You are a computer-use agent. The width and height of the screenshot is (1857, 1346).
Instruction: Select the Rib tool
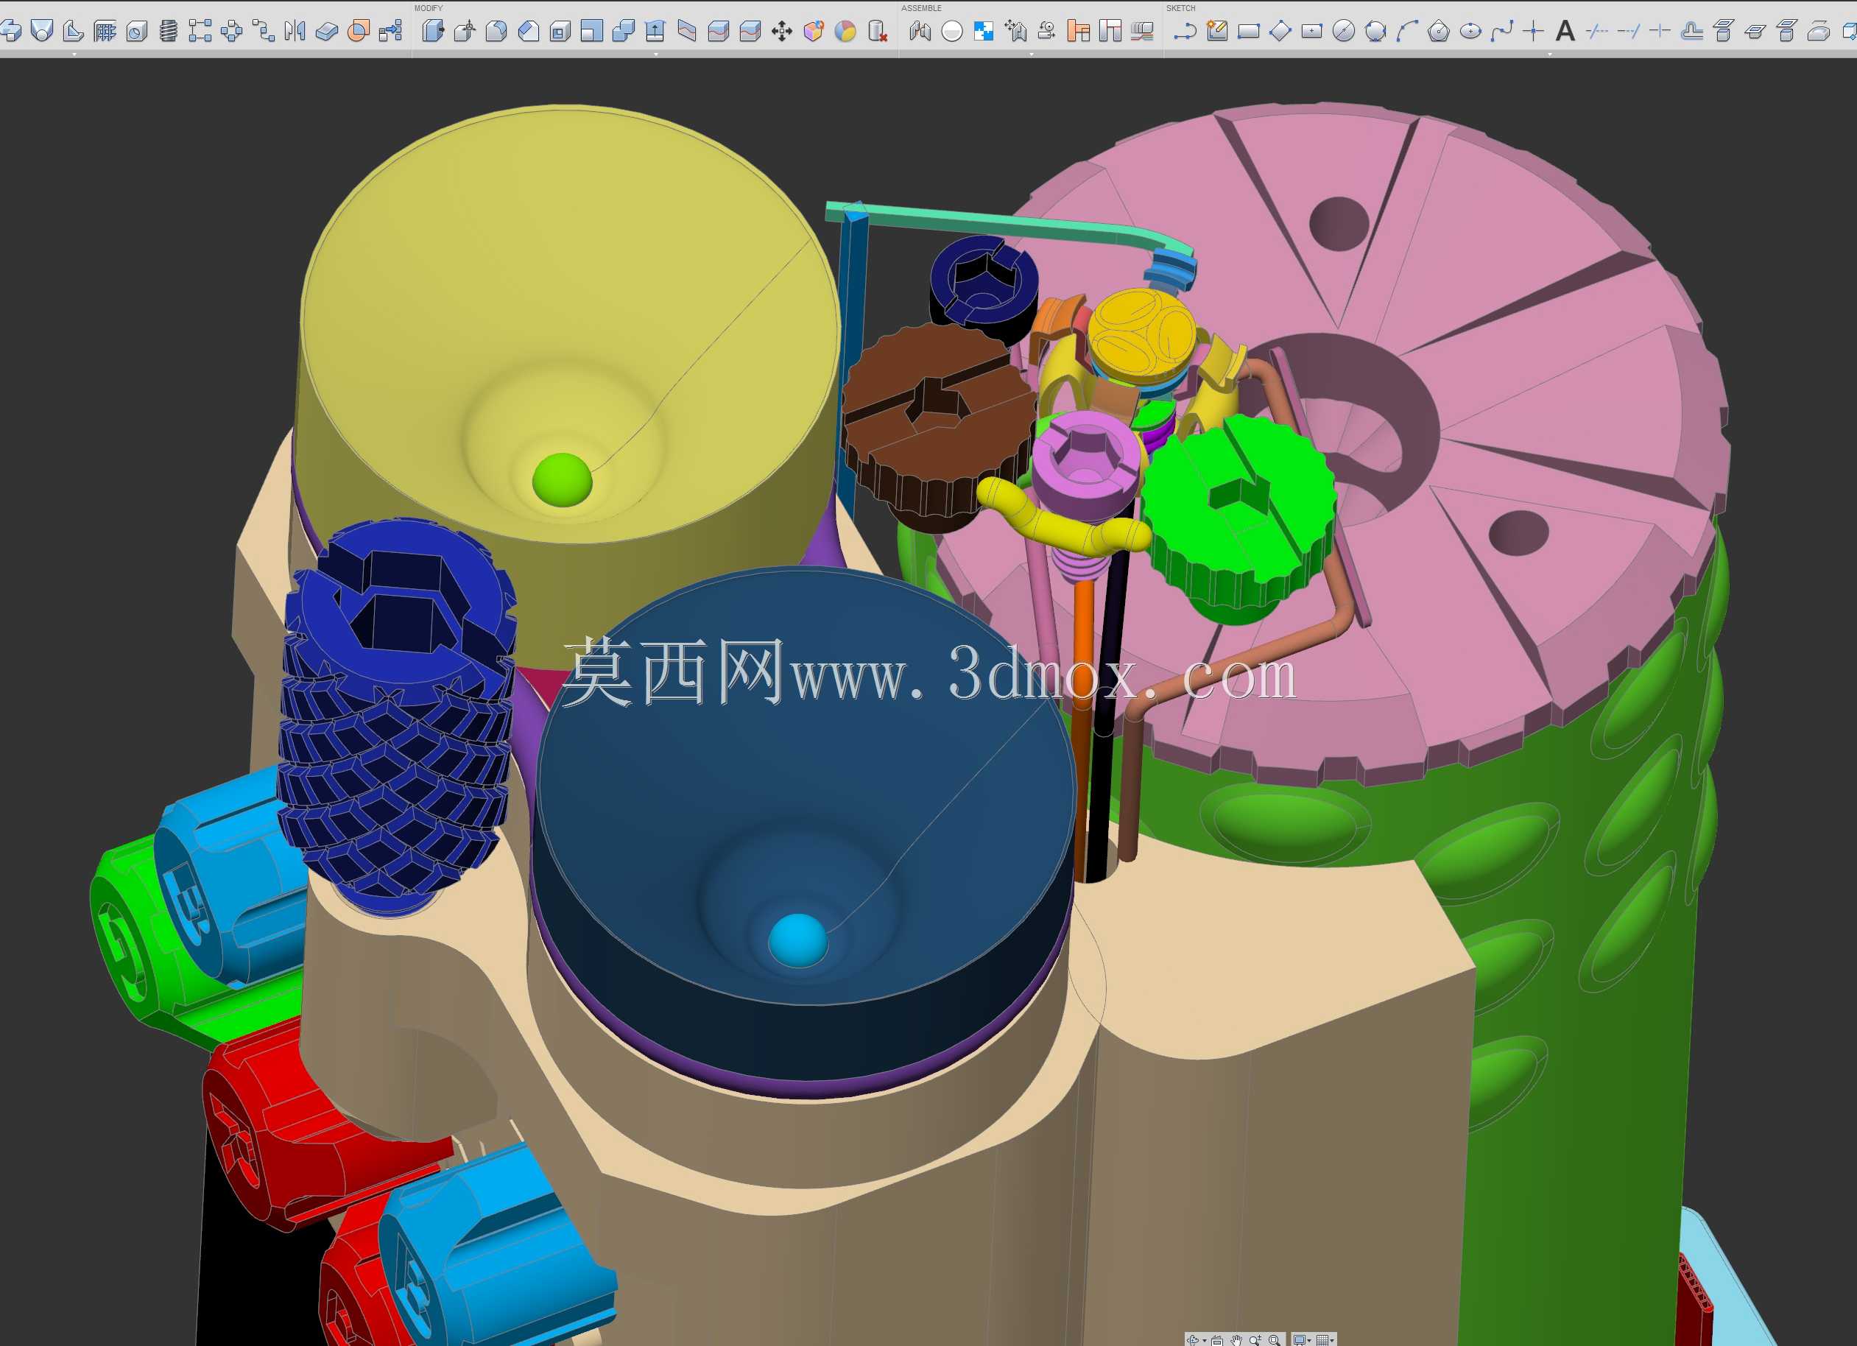point(73,31)
